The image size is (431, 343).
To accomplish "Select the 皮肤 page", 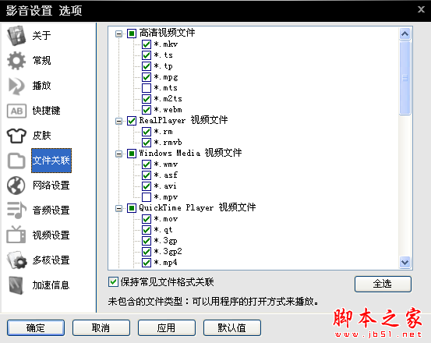I will coord(42,136).
